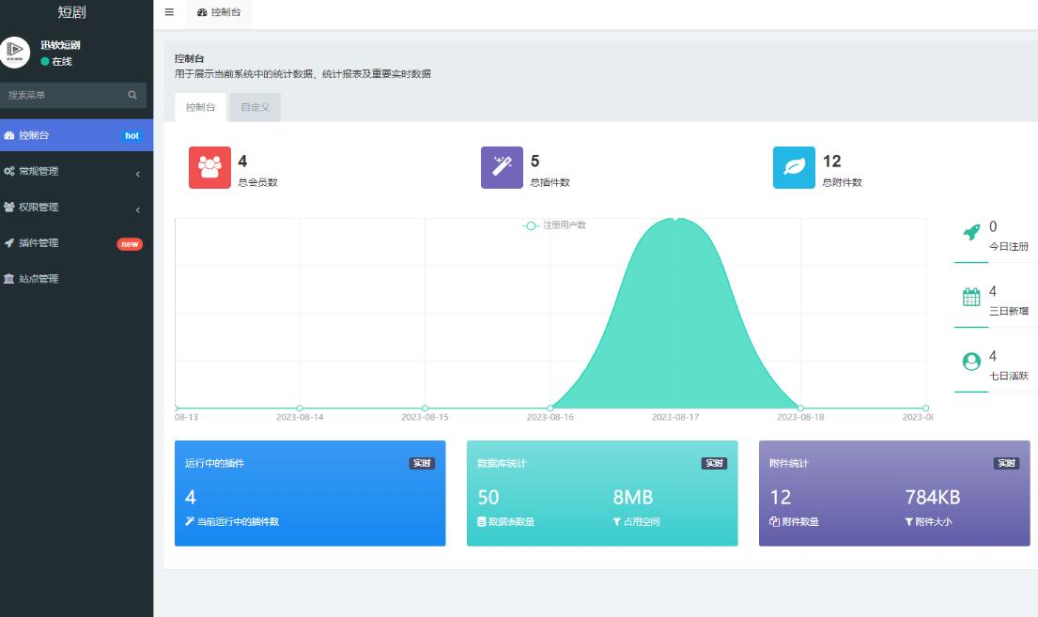
Task: Click the 短剧 site title link
Action: click(x=71, y=12)
